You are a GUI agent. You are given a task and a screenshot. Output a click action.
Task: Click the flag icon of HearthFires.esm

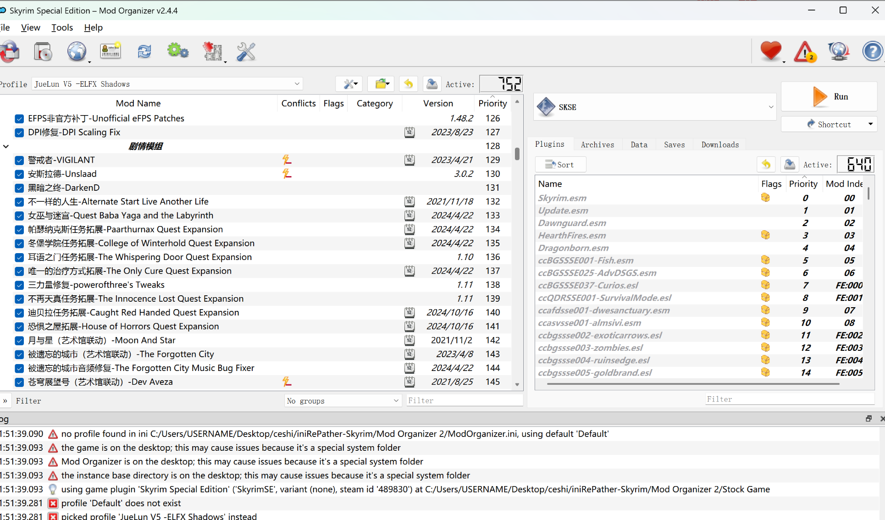pos(765,235)
